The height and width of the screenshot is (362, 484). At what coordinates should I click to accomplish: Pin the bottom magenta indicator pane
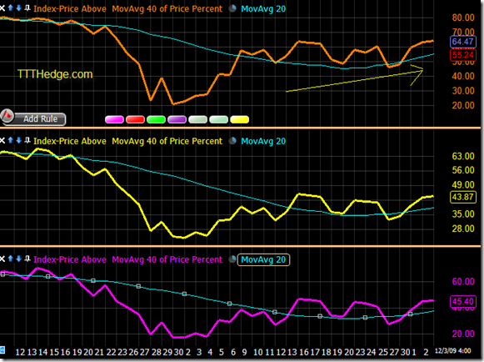(x=27, y=259)
